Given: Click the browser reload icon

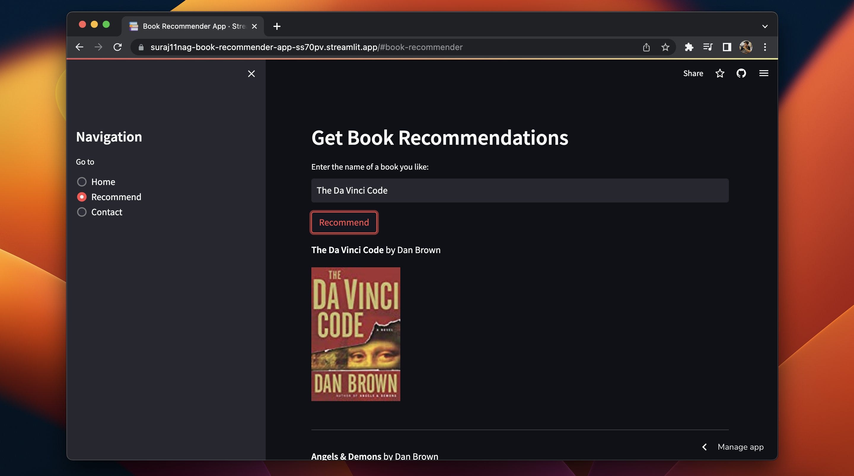Looking at the screenshot, I should tap(117, 47).
